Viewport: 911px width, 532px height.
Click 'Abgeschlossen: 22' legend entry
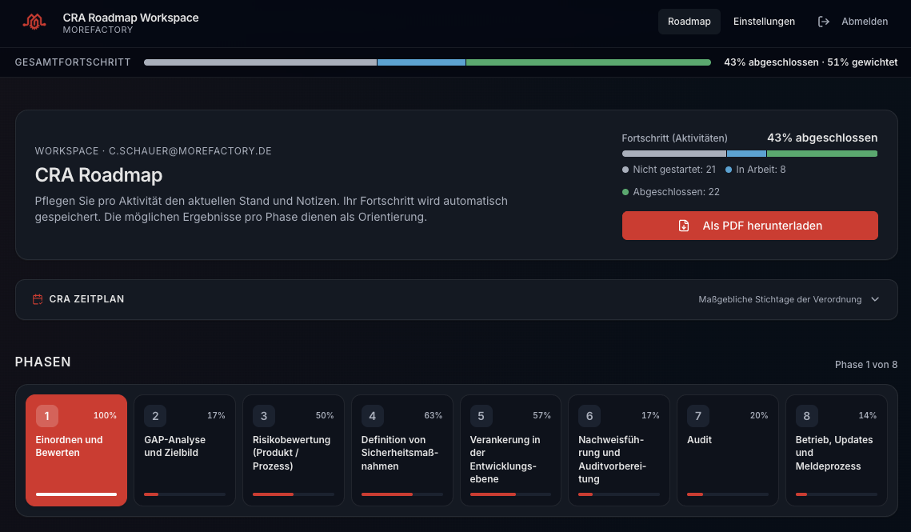pyautogui.click(x=671, y=192)
